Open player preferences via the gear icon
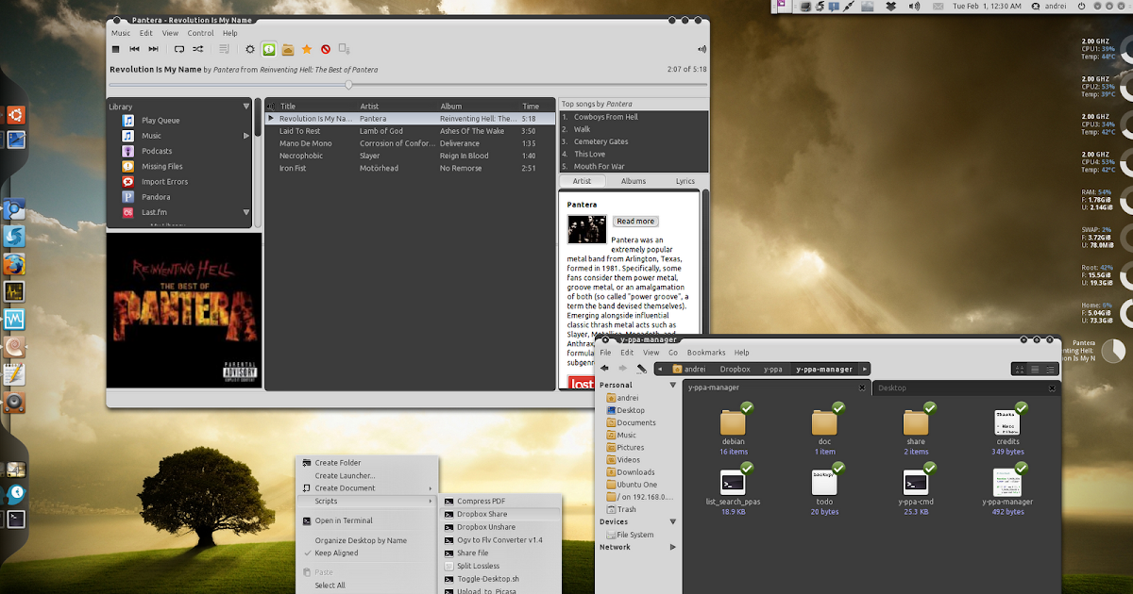The height and width of the screenshot is (594, 1133). [250, 49]
